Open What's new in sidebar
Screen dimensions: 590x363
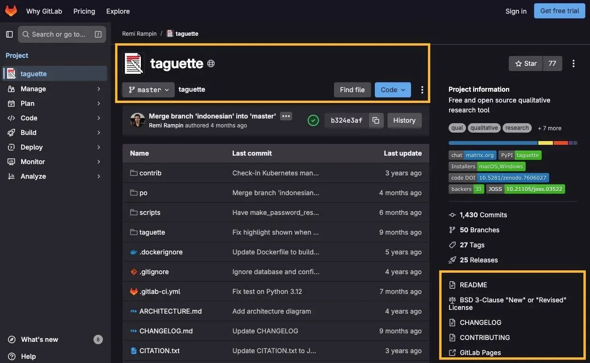[x=55, y=339]
